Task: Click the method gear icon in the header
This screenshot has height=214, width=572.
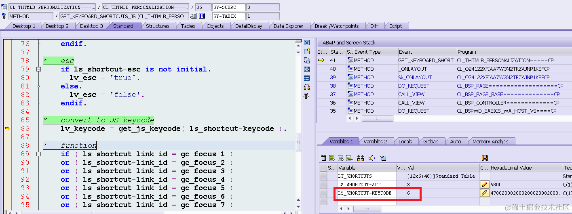Action: tap(4, 16)
